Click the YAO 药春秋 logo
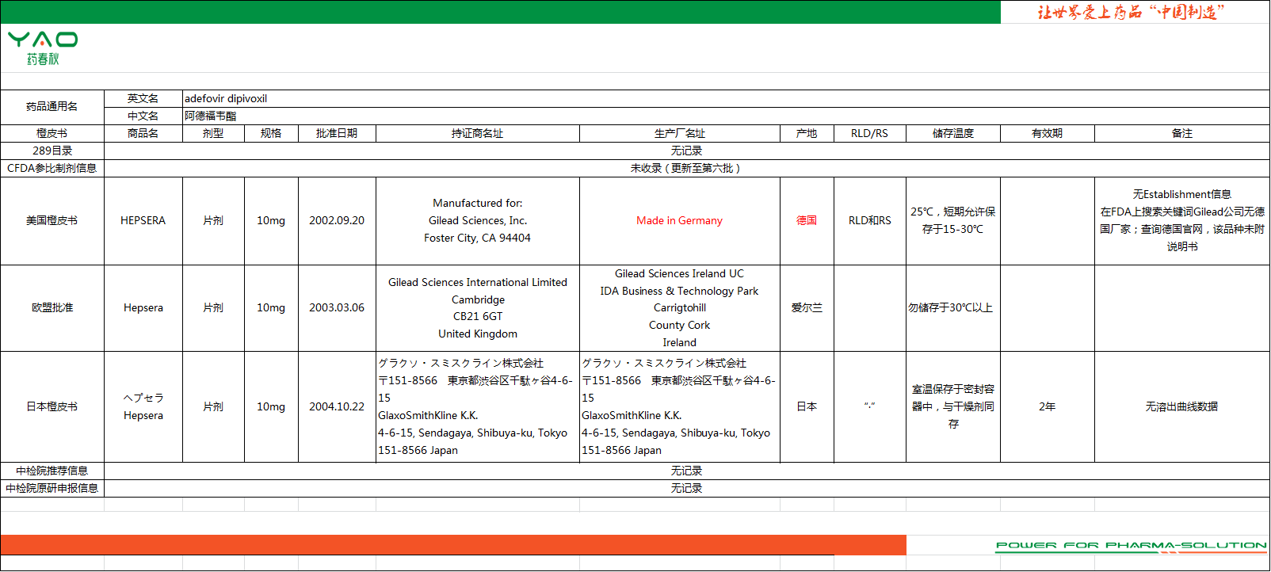The image size is (1271, 572). (x=43, y=48)
